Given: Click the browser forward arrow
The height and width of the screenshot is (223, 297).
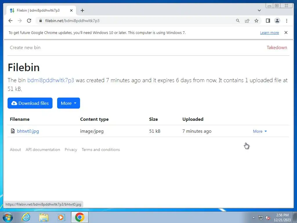Looking at the screenshot, I should tap(20, 21).
